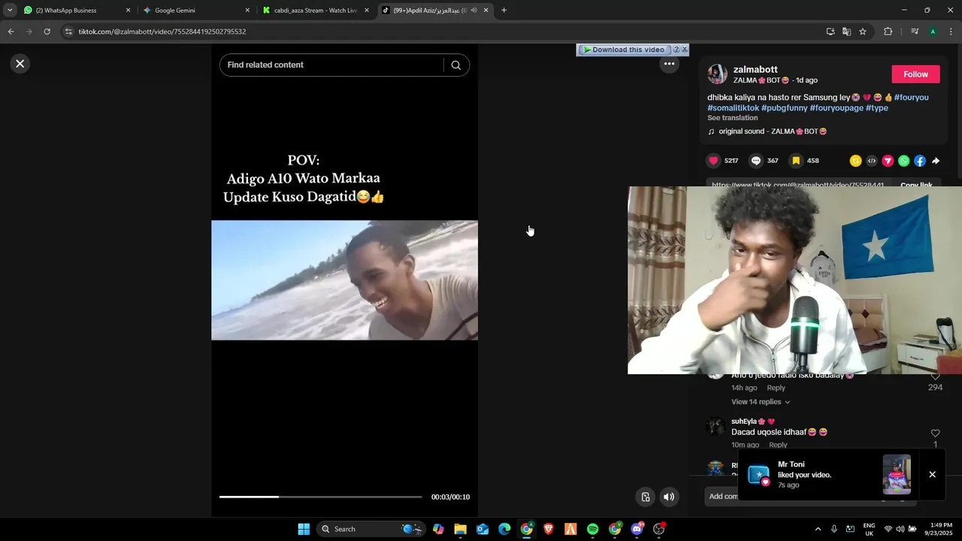The width and height of the screenshot is (962, 541).
Task: Show hidden system tray icons
Action: pos(818,529)
